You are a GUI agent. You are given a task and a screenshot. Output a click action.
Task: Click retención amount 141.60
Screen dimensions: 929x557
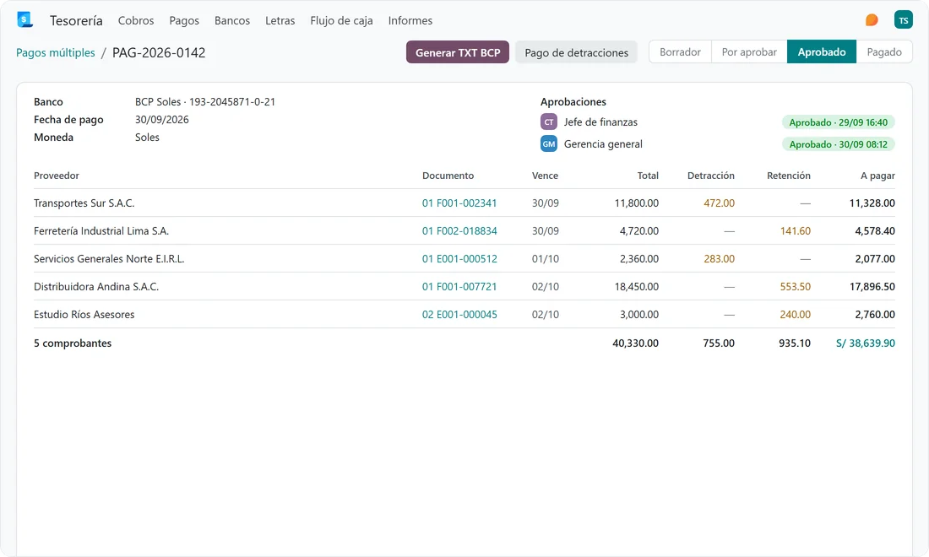(x=795, y=231)
